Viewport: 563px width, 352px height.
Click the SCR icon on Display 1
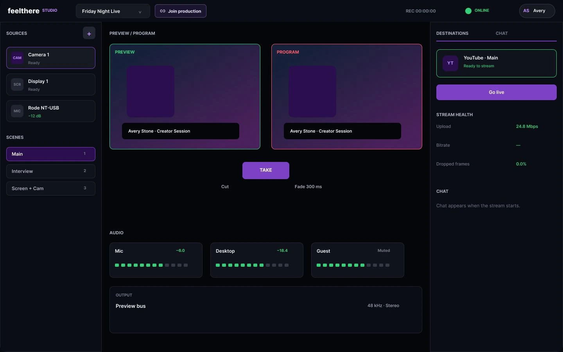tap(17, 84)
